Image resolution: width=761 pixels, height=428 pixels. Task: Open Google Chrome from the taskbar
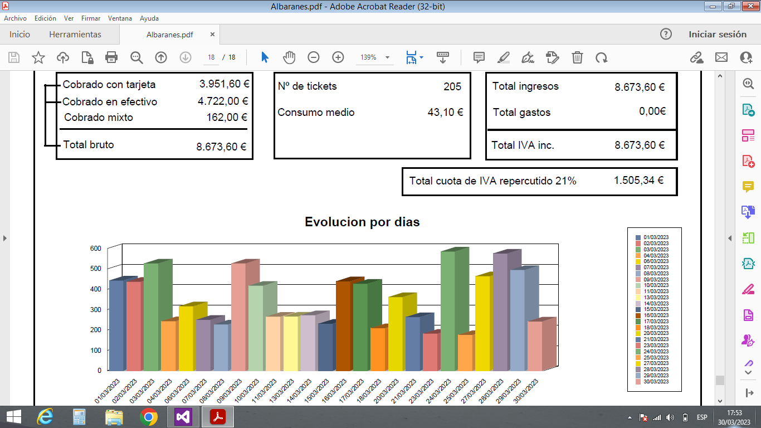coord(148,417)
